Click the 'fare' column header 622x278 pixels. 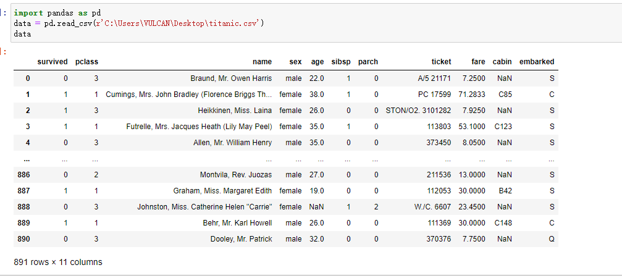[478, 62]
